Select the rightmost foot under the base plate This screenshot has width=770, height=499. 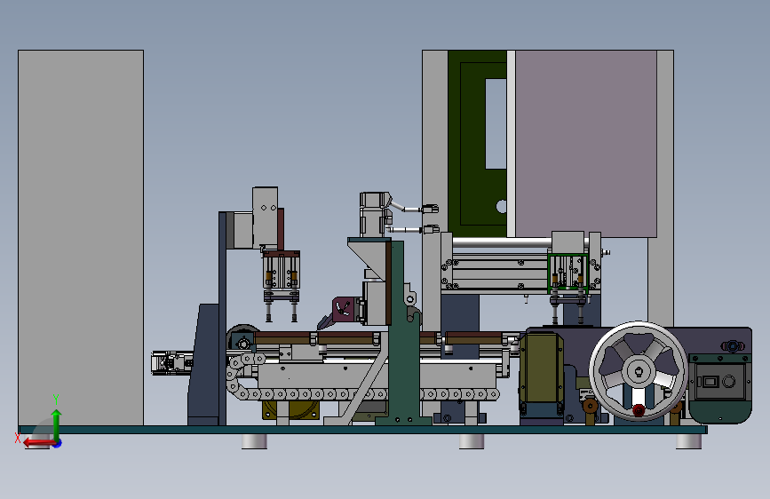[x=688, y=441]
